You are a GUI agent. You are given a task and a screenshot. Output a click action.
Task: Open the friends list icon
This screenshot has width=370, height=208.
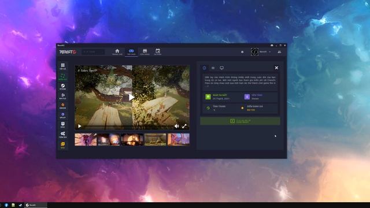coord(279,52)
